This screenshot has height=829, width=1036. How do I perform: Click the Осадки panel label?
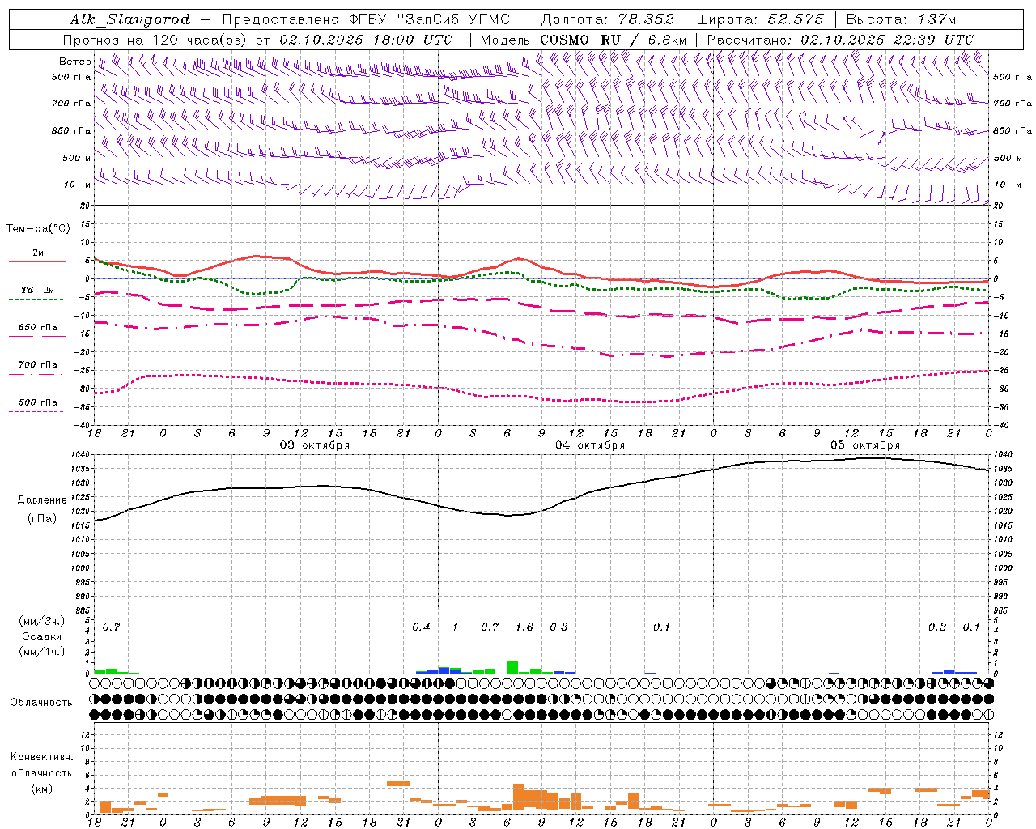point(42,636)
